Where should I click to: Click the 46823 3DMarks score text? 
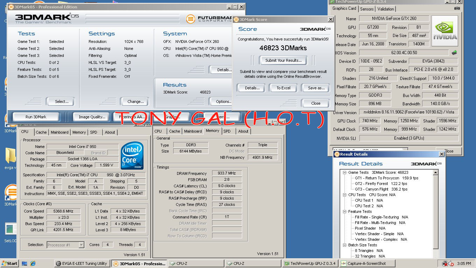(x=283, y=48)
